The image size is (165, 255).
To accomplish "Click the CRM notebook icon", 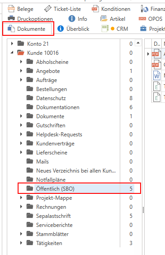I will click(105, 29).
